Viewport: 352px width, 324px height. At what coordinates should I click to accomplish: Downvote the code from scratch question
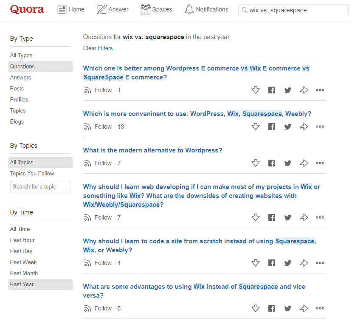(256, 263)
